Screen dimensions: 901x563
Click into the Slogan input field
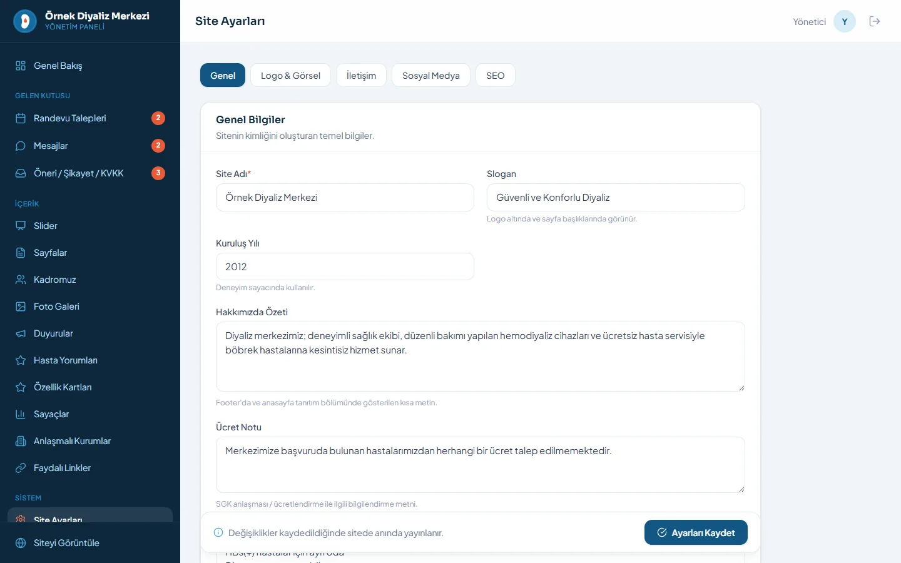pos(616,197)
